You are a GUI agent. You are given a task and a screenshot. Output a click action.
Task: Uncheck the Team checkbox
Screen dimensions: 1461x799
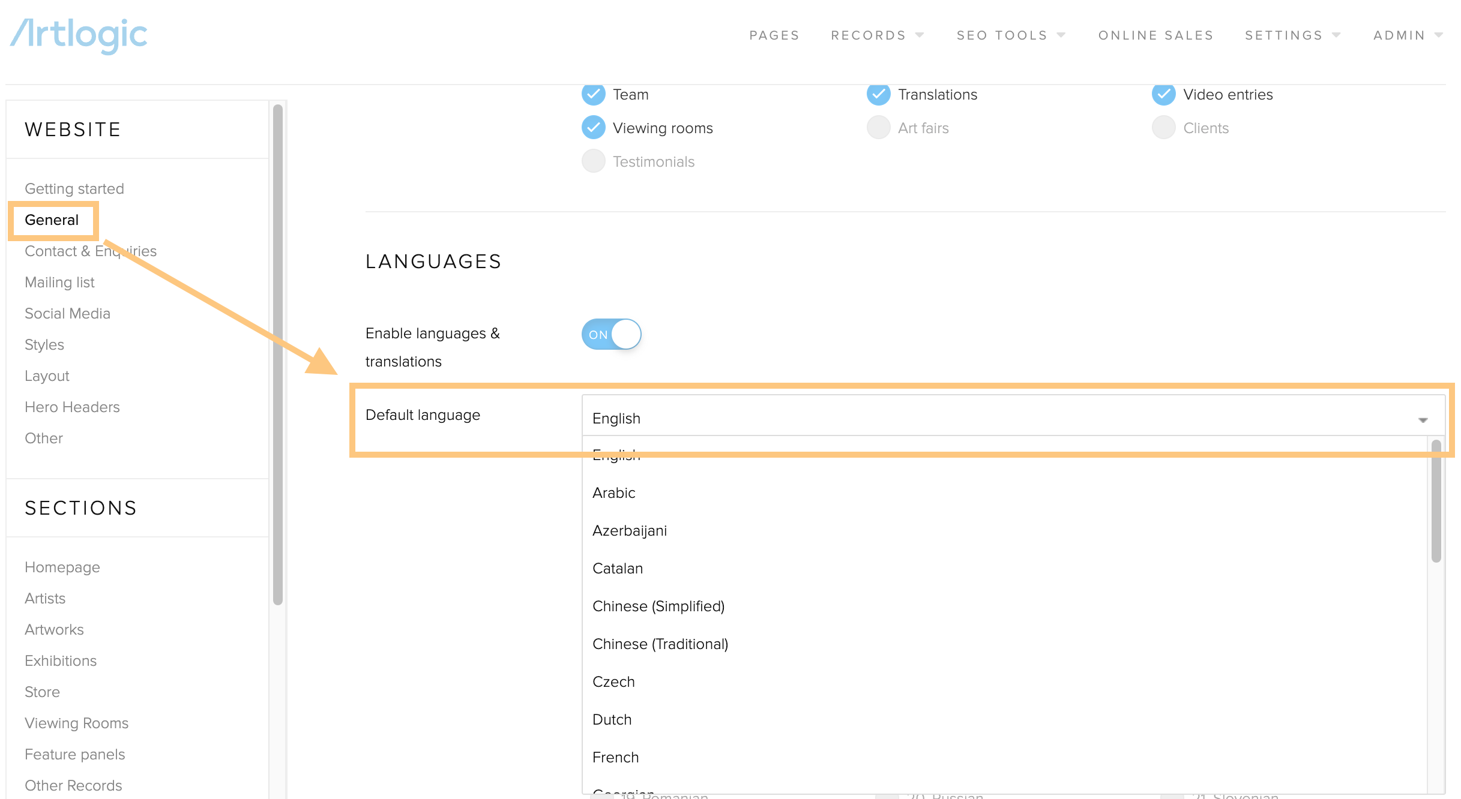(x=593, y=94)
